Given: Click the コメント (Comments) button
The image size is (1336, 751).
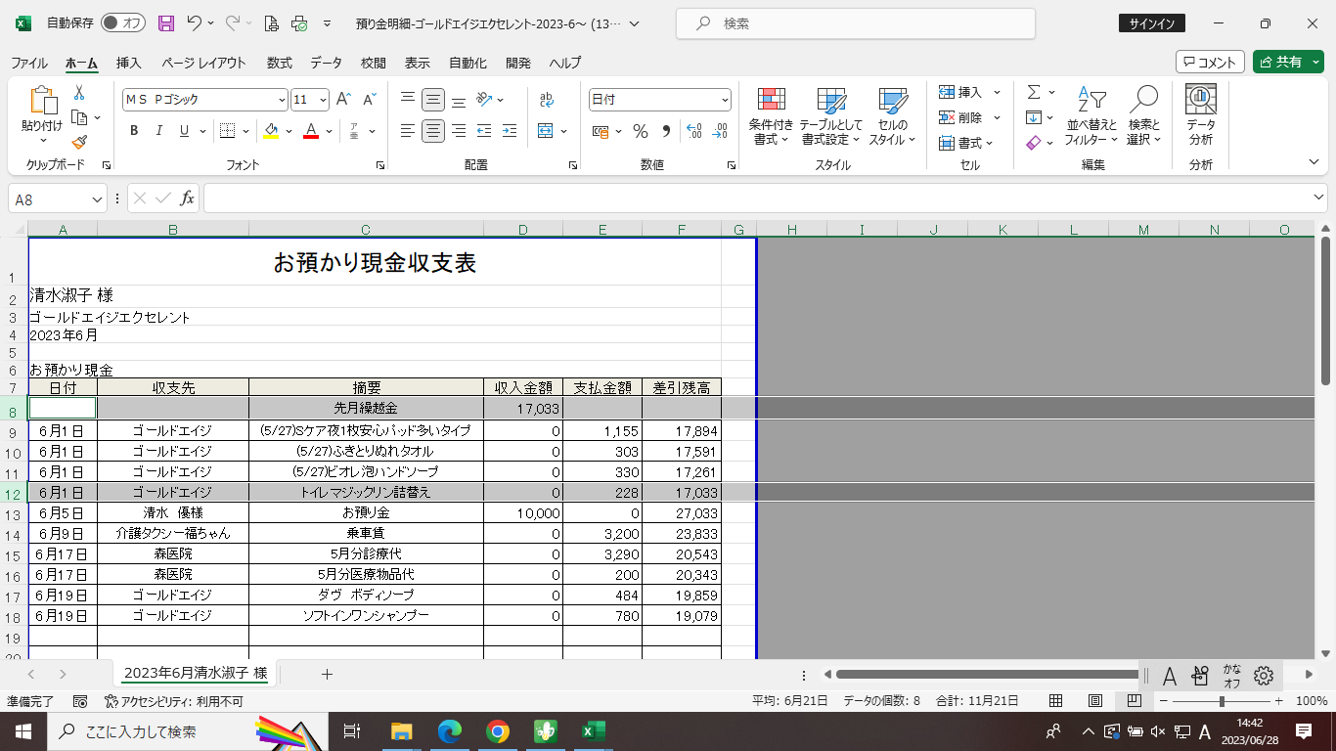Looking at the screenshot, I should click(1210, 62).
